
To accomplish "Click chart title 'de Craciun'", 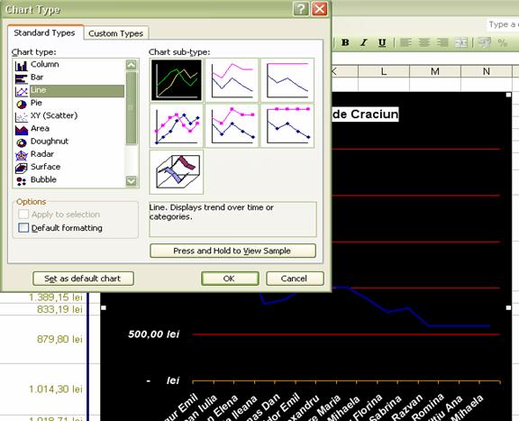I will coord(365,114).
